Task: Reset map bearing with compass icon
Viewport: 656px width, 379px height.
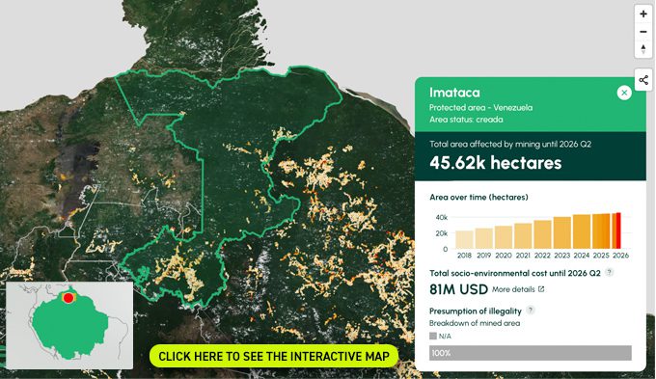Action: 643,49
